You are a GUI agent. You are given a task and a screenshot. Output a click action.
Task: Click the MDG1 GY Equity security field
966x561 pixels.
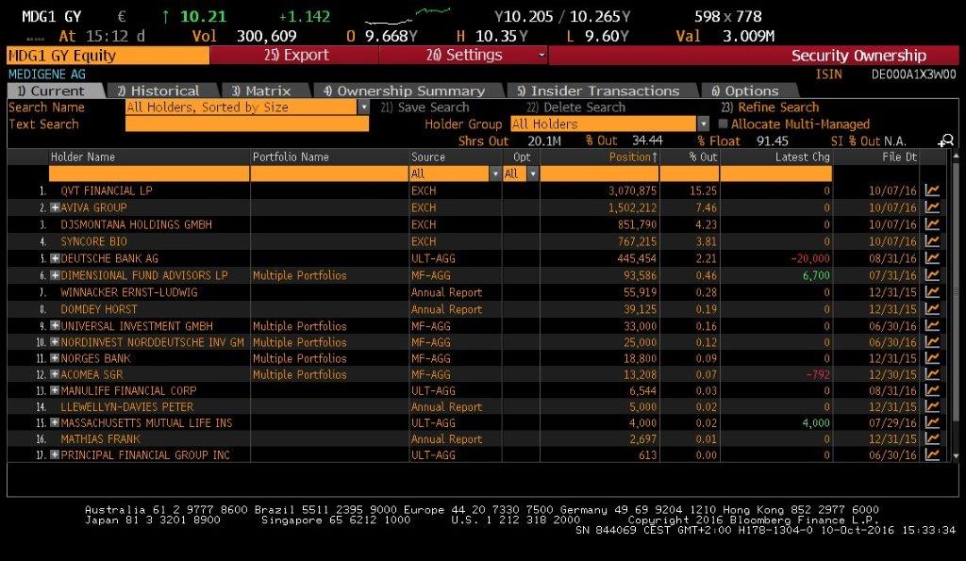(108, 56)
